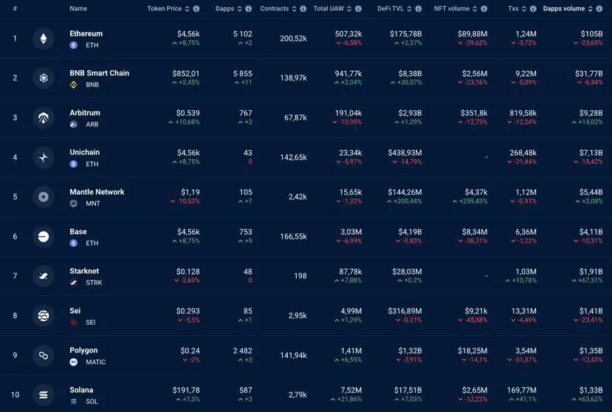This screenshot has height=412, width=612.
Task: Open the Sei chain logo
Action: pyautogui.click(x=44, y=315)
